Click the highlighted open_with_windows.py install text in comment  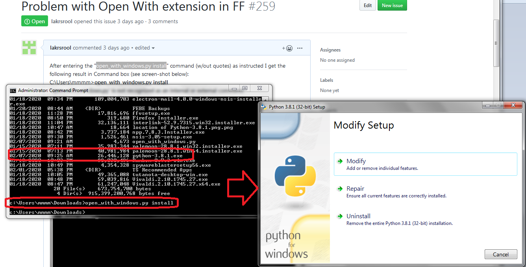pyautogui.click(x=132, y=66)
